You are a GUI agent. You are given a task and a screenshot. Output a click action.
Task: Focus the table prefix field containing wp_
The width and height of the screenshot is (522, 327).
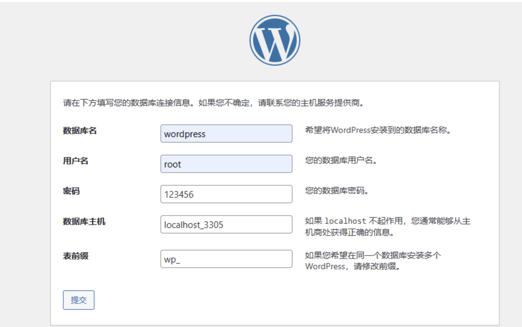pos(226,259)
